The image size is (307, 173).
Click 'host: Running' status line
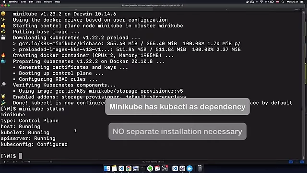point(20,126)
